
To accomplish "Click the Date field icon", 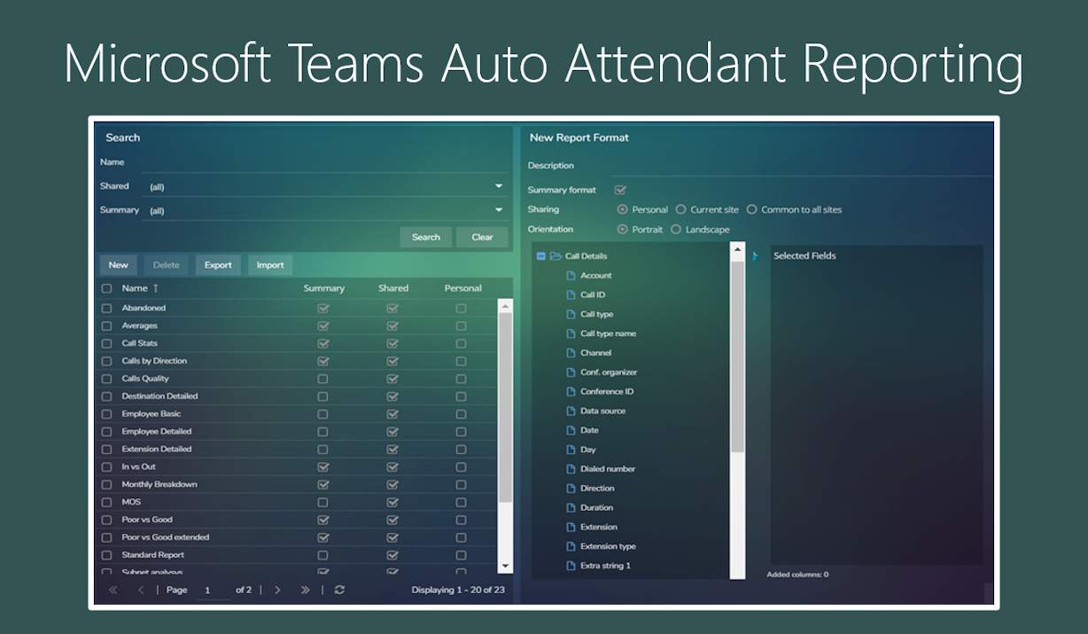I will pyautogui.click(x=570, y=430).
